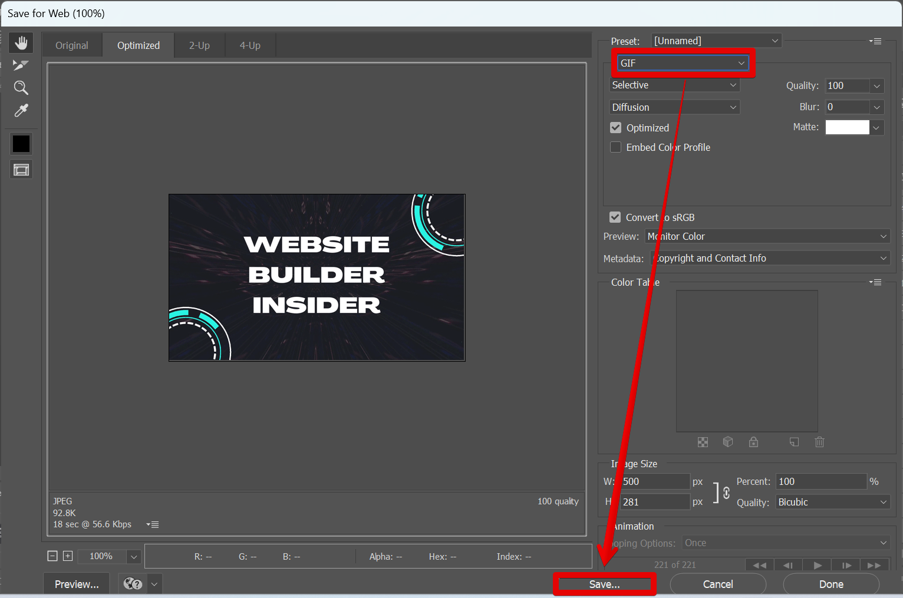Switch to the Original tab
Image resolution: width=903 pixels, height=598 pixels.
pyautogui.click(x=72, y=45)
